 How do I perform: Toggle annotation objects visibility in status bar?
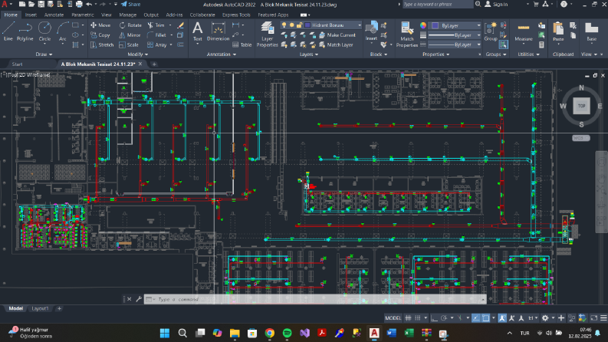pos(502,318)
